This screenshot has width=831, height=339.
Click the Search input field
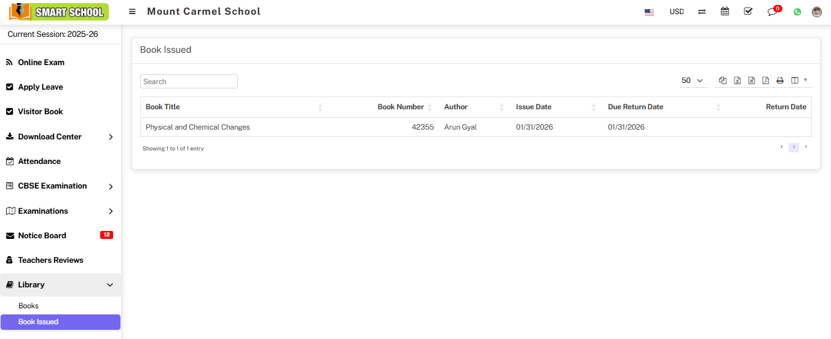point(189,82)
